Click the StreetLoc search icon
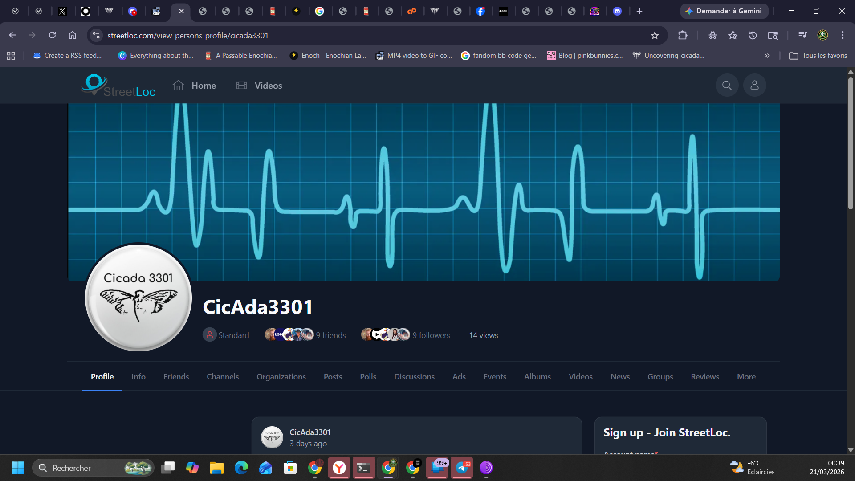Image resolution: width=855 pixels, height=481 pixels. click(x=727, y=85)
